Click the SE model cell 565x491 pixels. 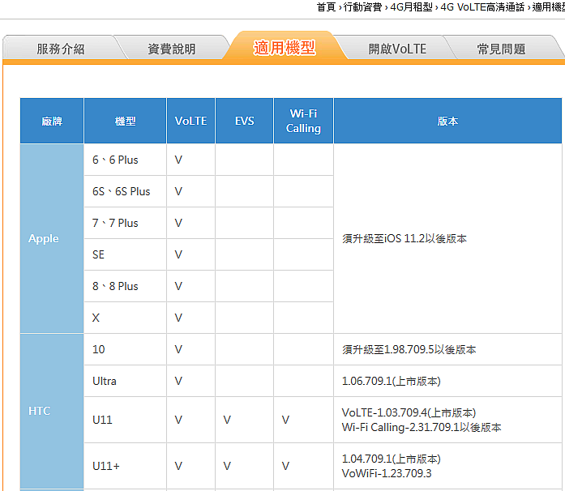coord(125,254)
